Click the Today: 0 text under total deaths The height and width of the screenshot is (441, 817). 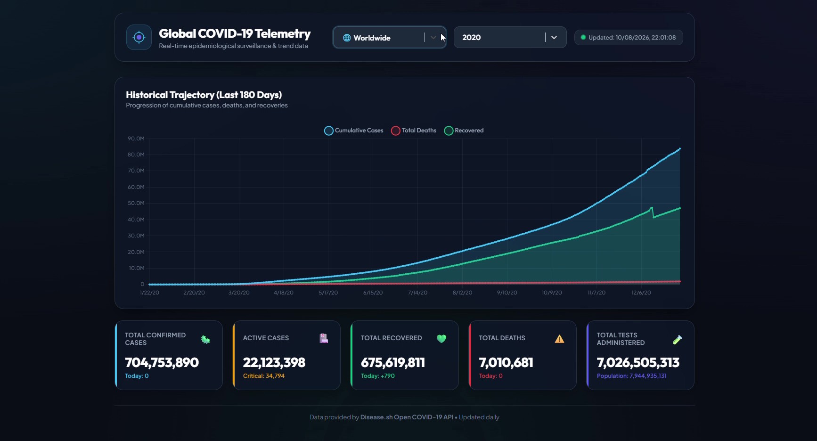click(491, 376)
